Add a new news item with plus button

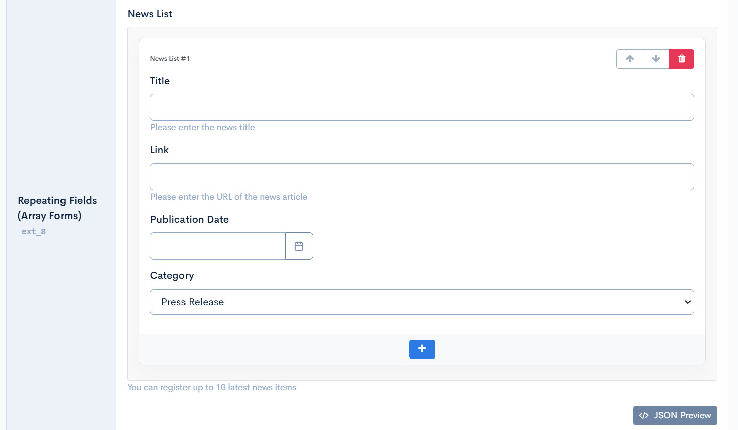coord(422,349)
